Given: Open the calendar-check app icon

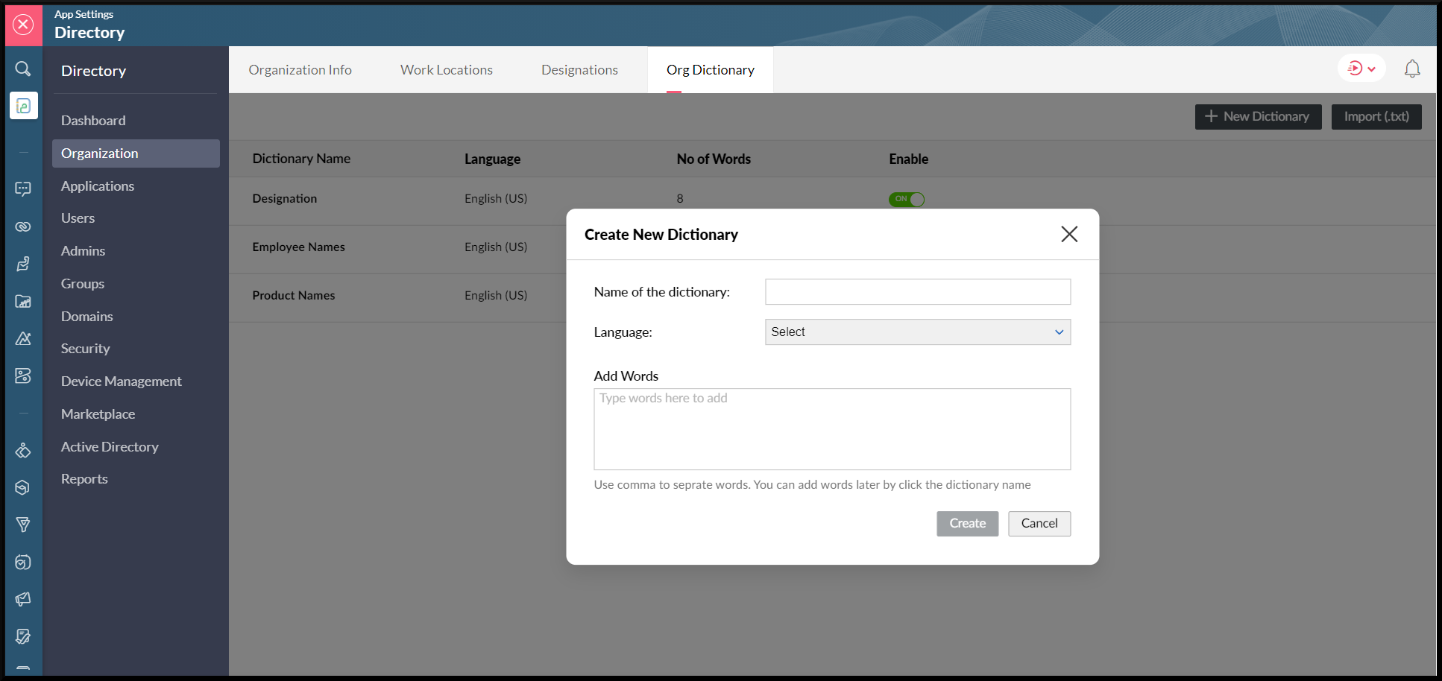Looking at the screenshot, I should [x=23, y=562].
